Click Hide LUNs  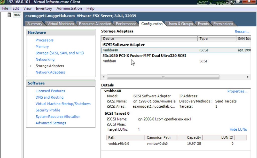click(x=238, y=129)
